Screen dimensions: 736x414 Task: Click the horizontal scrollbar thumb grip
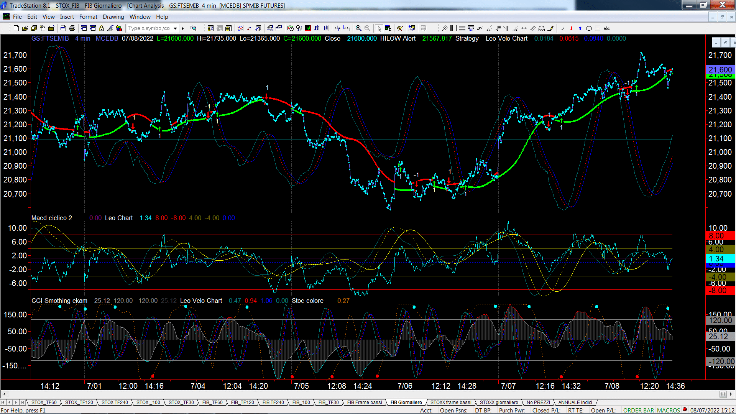coord(723,394)
